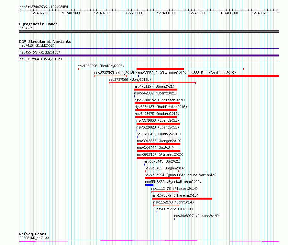Open the esv2737564 (Wong2012b) variant label

[41, 59]
